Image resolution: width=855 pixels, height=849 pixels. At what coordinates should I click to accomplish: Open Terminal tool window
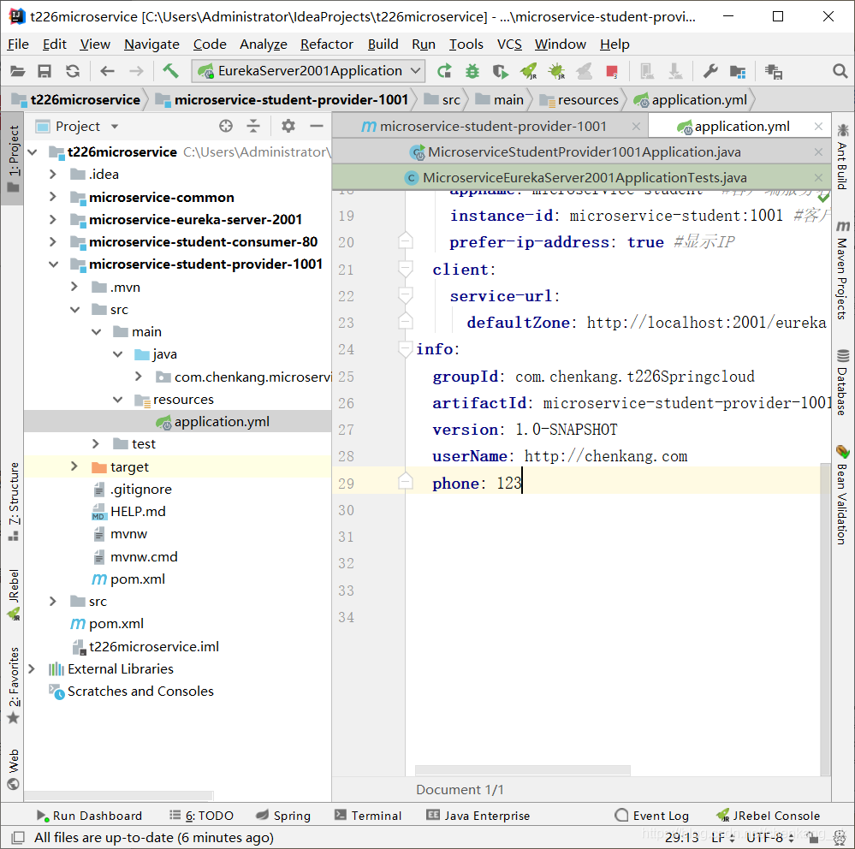[x=368, y=816]
